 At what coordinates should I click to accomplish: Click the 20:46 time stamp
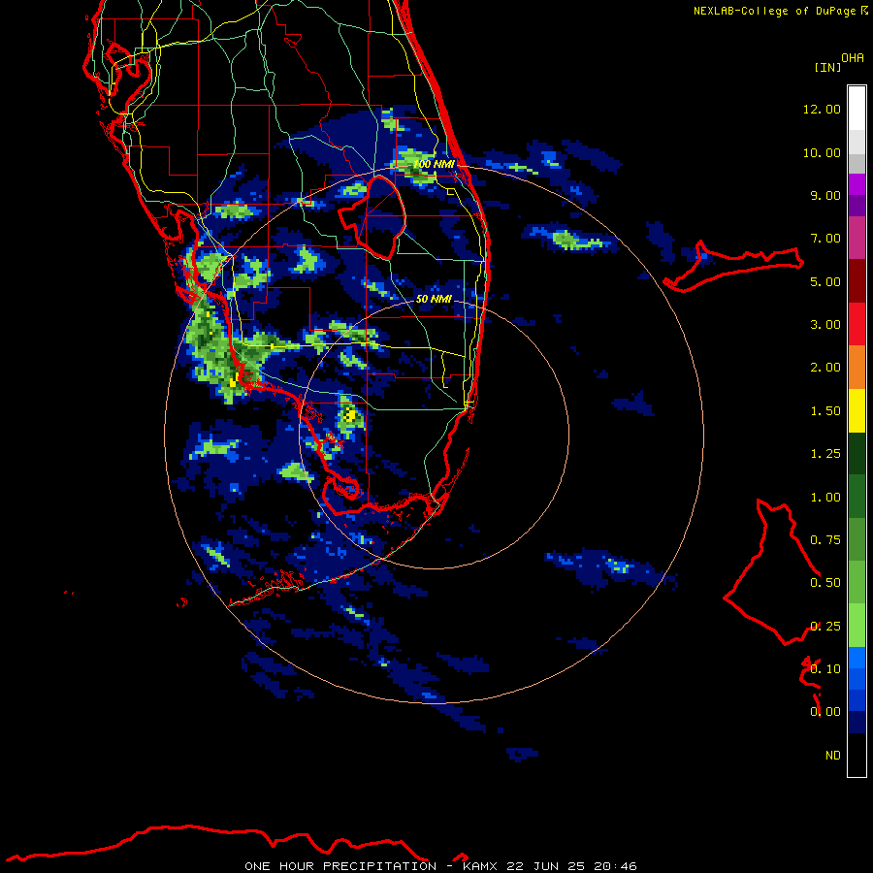[x=615, y=866]
